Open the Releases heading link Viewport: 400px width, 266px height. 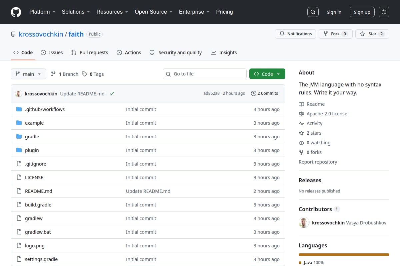click(x=310, y=180)
